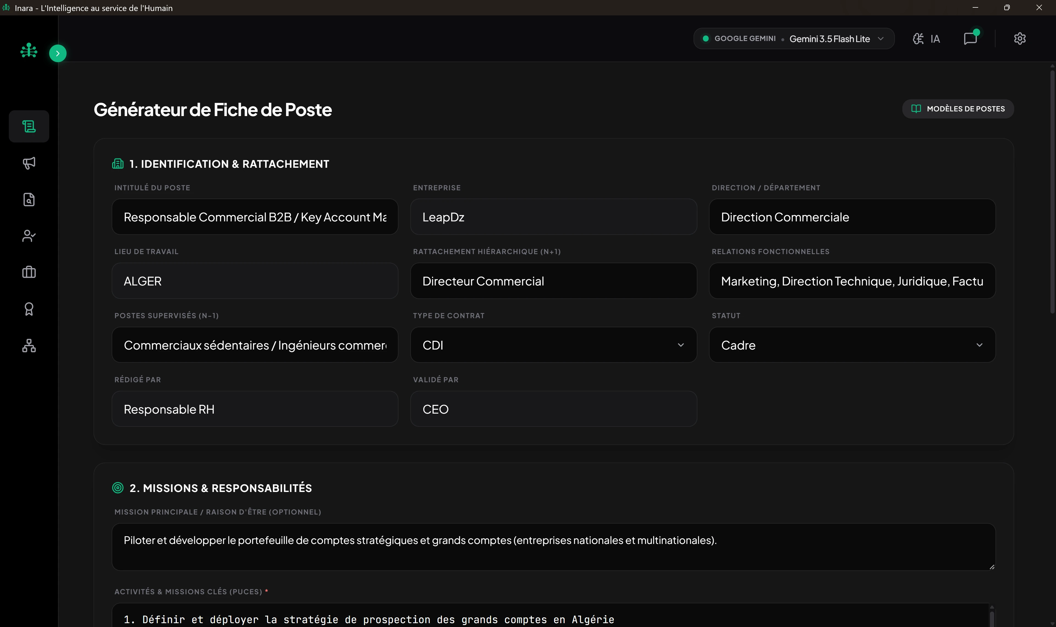This screenshot has width=1056, height=627.
Task: Open the org chart sidebar icon
Action: (29, 346)
